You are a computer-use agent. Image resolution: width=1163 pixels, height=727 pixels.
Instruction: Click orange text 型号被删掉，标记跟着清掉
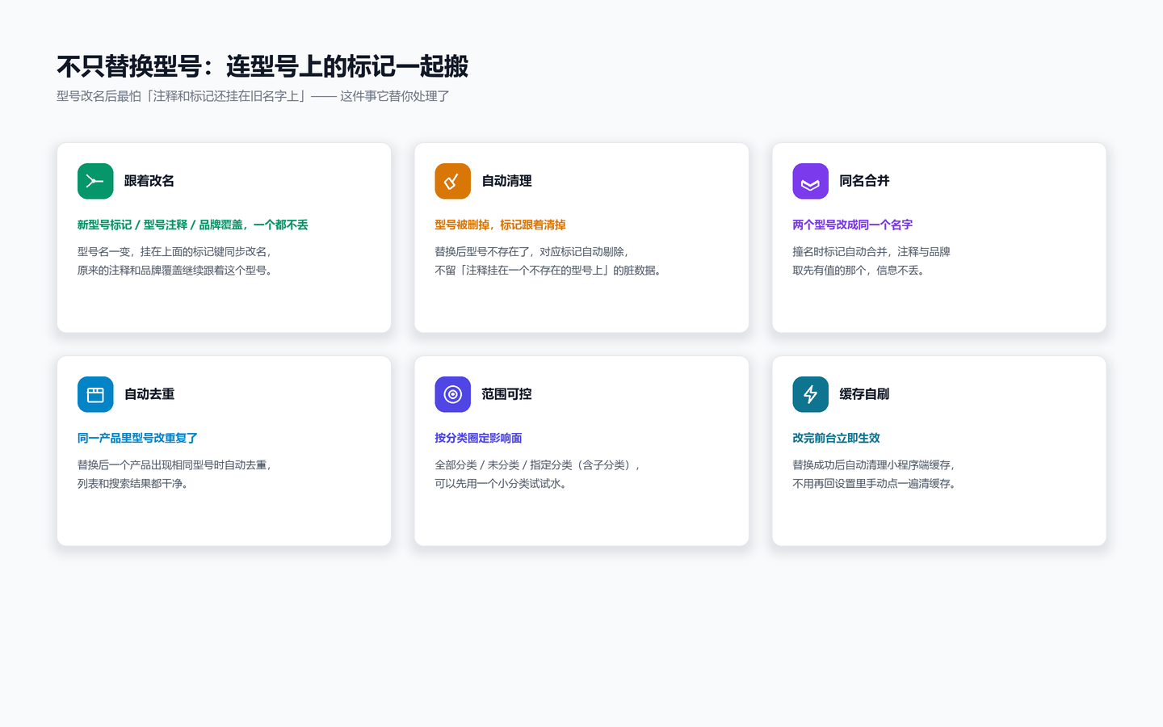[500, 225]
